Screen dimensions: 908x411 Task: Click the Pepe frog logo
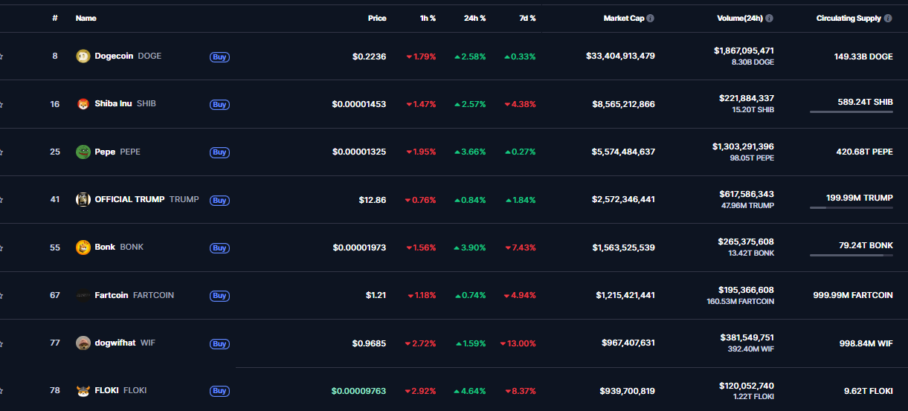click(x=83, y=152)
